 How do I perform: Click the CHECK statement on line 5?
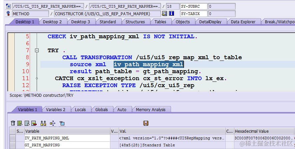[122, 36]
